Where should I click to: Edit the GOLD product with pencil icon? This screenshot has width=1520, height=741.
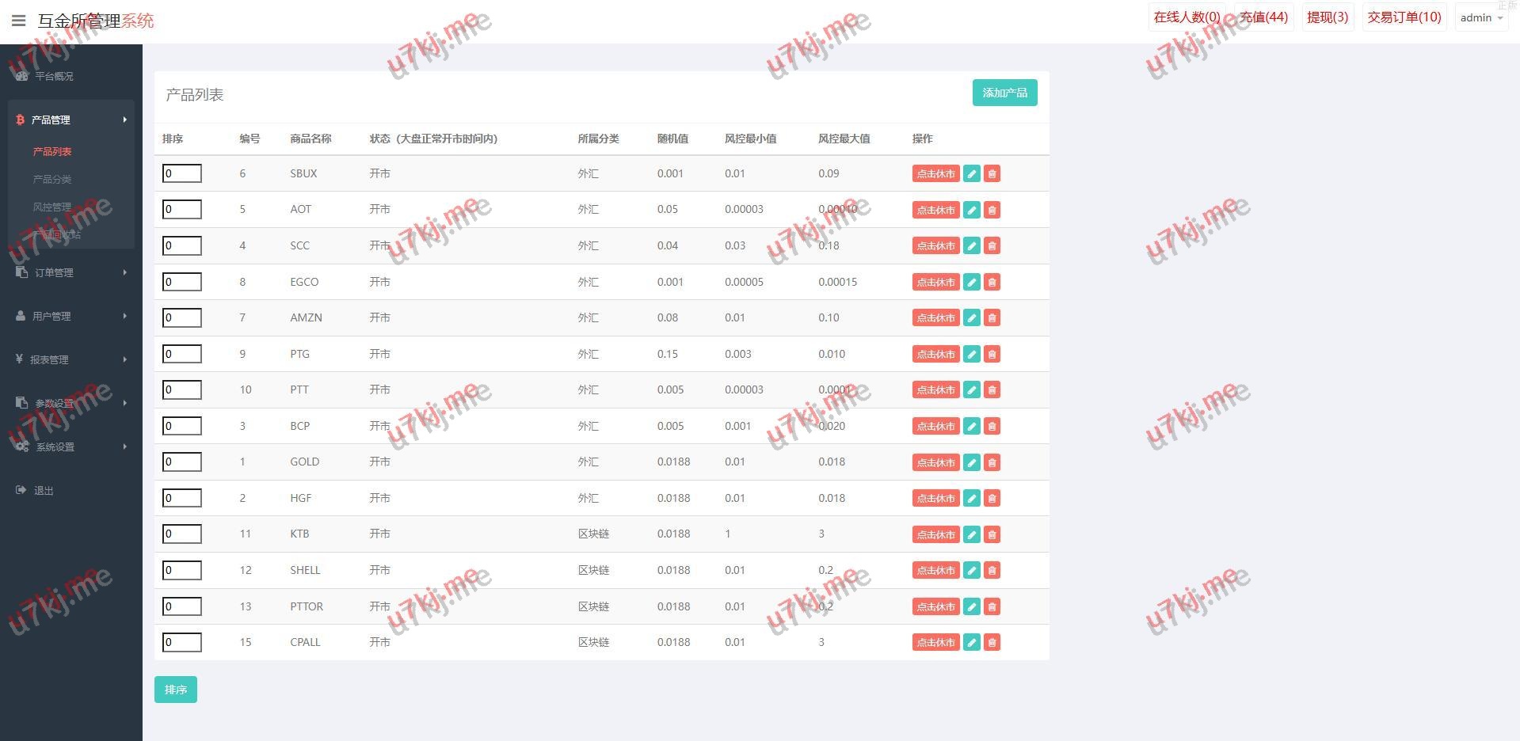(971, 462)
